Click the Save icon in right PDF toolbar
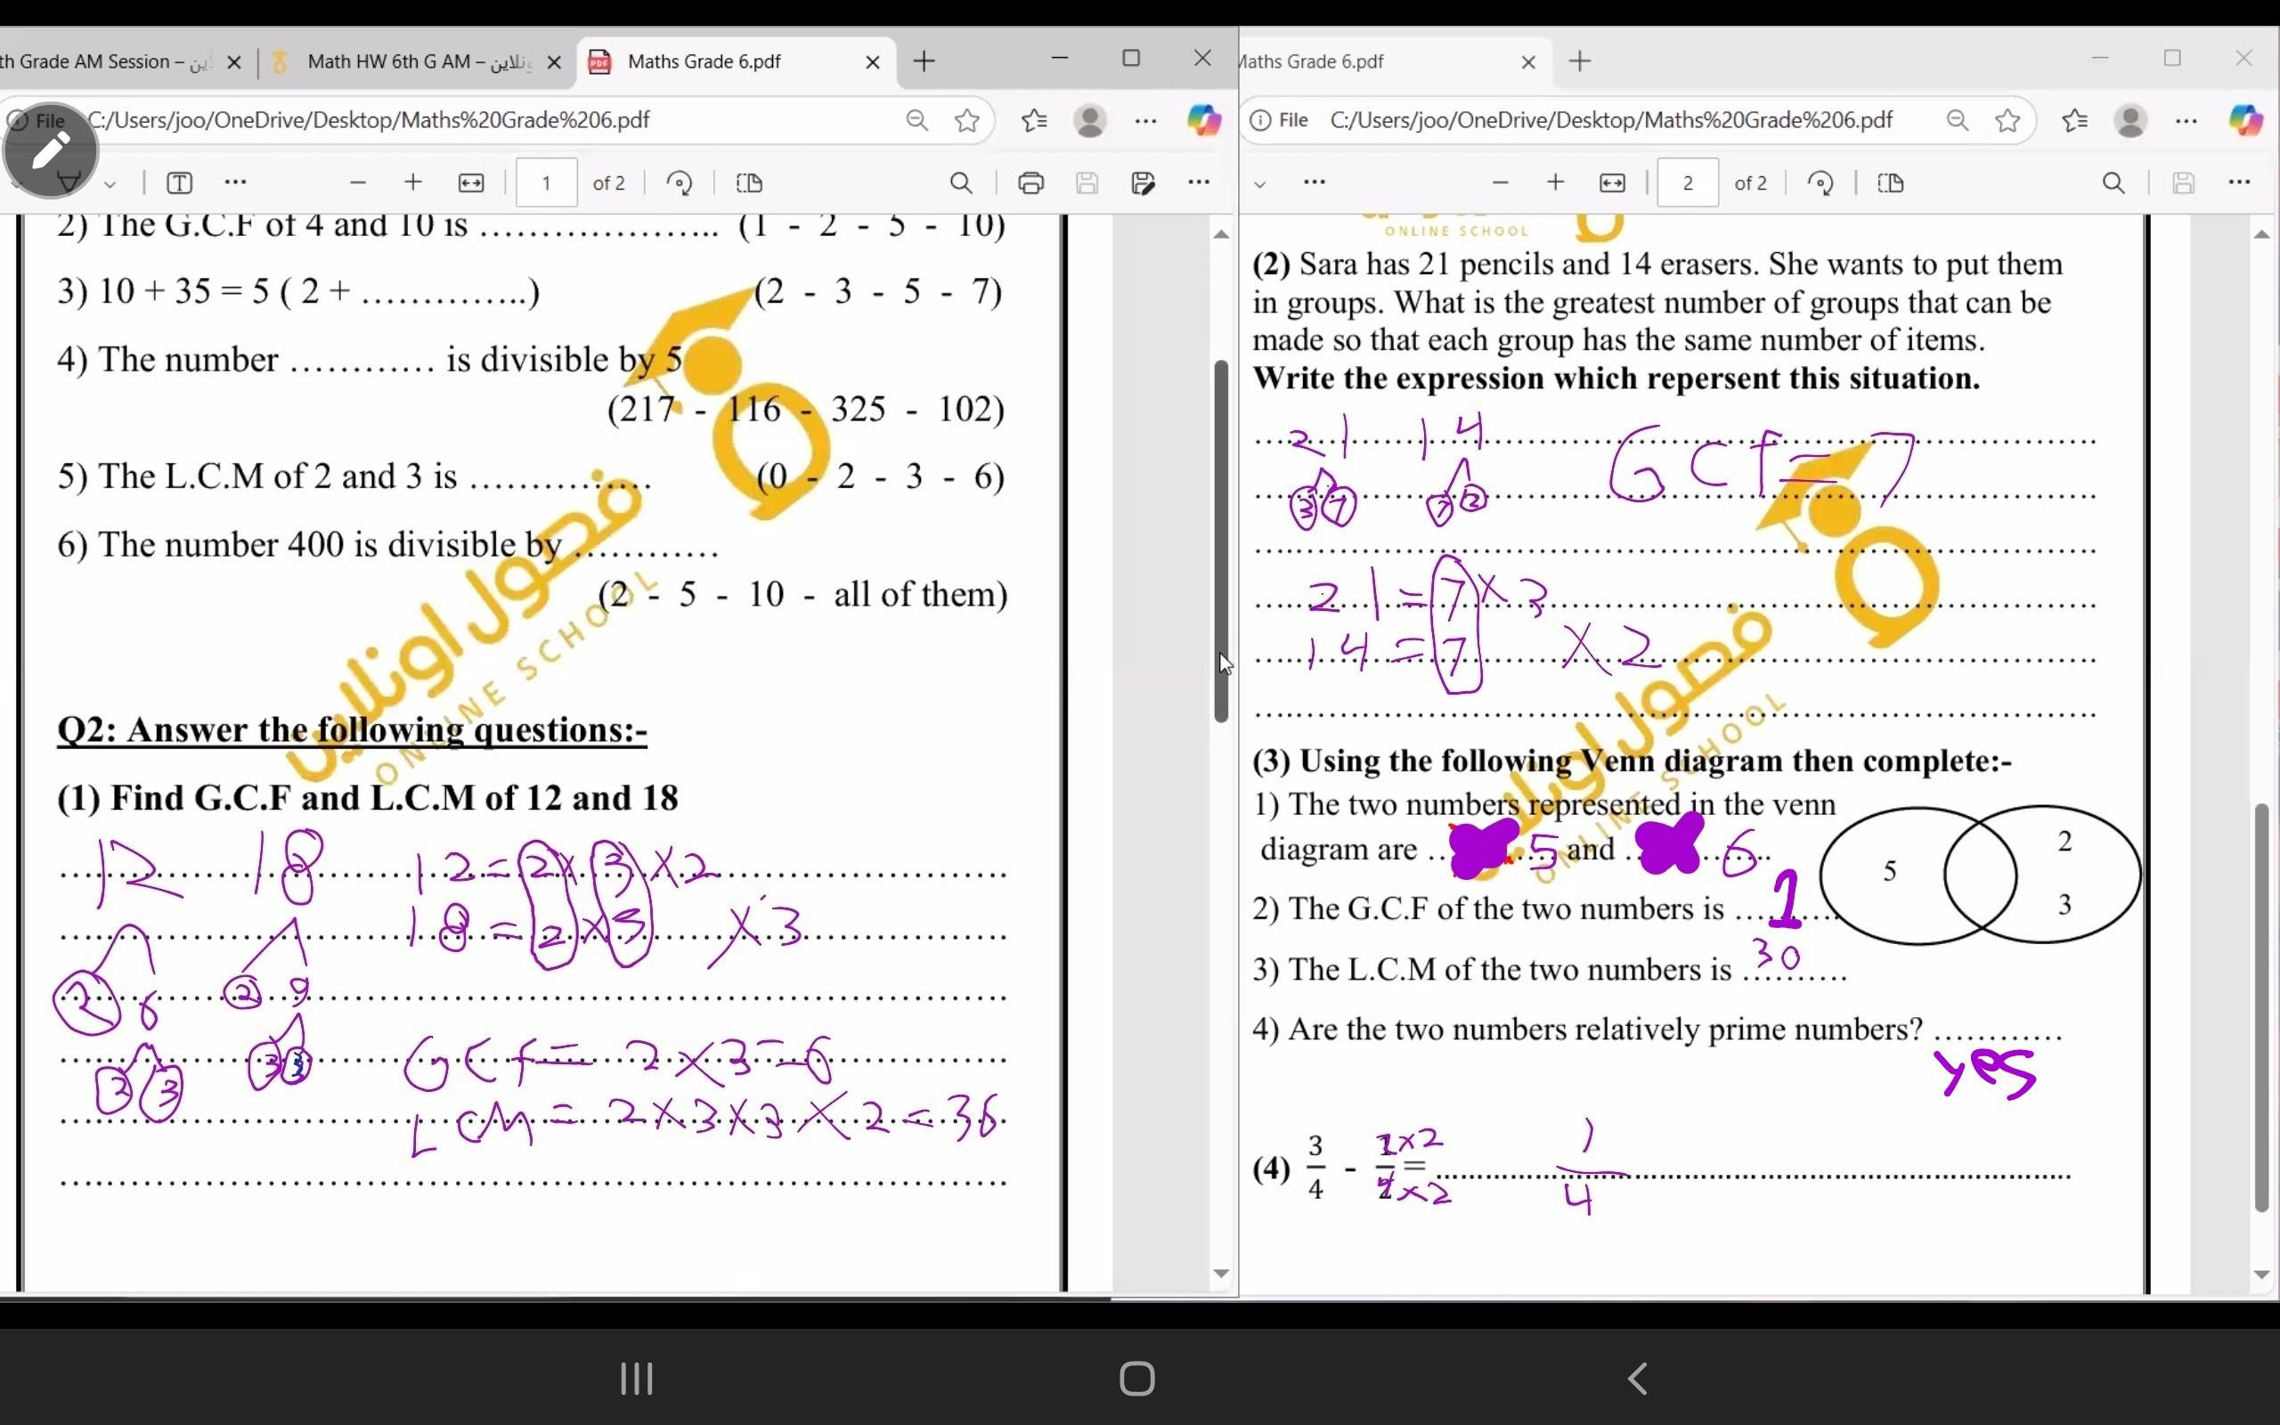The height and width of the screenshot is (1425, 2280). click(2183, 183)
